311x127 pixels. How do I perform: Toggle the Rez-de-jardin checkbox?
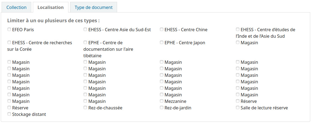pos(162,108)
